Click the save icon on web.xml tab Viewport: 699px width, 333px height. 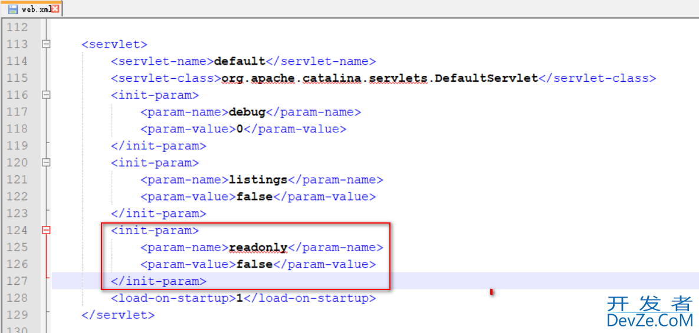(13, 9)
